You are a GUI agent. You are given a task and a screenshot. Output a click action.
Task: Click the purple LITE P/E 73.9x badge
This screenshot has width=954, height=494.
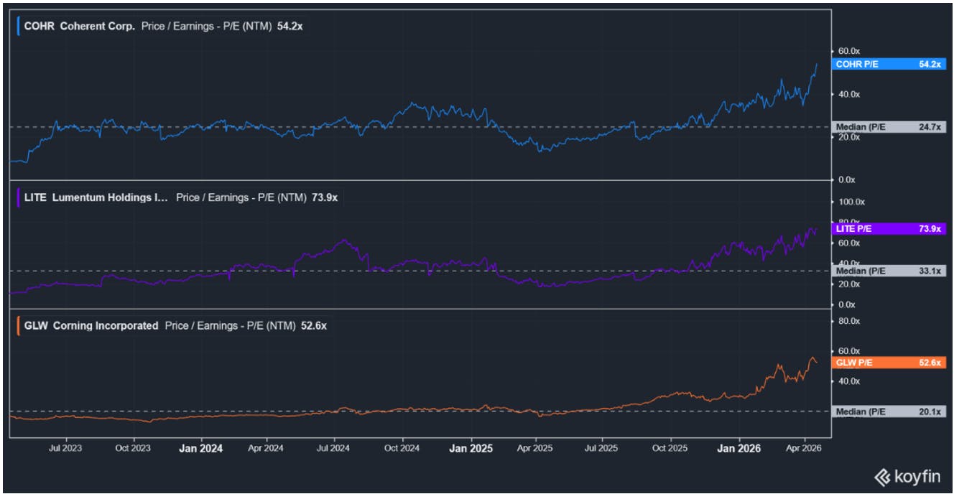click(888, 228)
